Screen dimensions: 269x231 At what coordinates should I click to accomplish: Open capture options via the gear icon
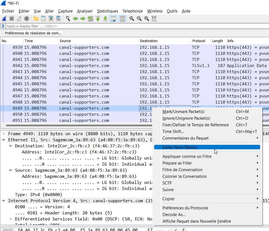coord(27,18)
